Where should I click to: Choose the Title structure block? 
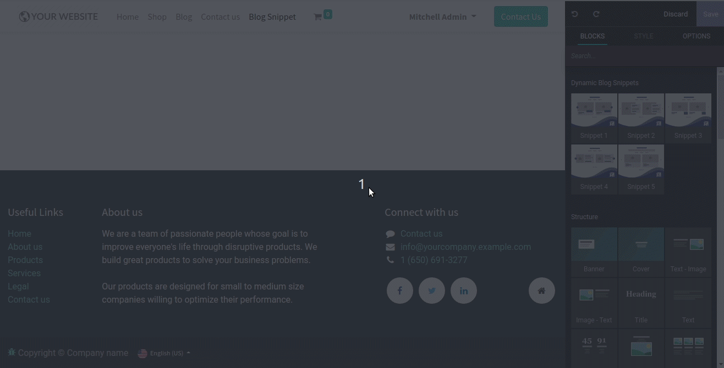(641, 303)
